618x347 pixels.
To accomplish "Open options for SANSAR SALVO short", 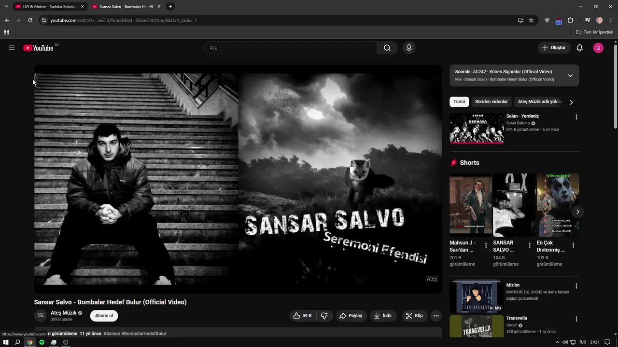I will pos(530,245).
